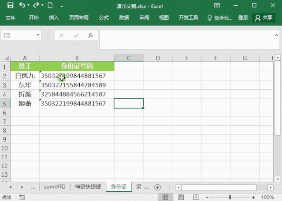Image resolution: width=282 pixels, height=201 pixels.
Task: Click the 共享 share button
Action: pos(263,18)
